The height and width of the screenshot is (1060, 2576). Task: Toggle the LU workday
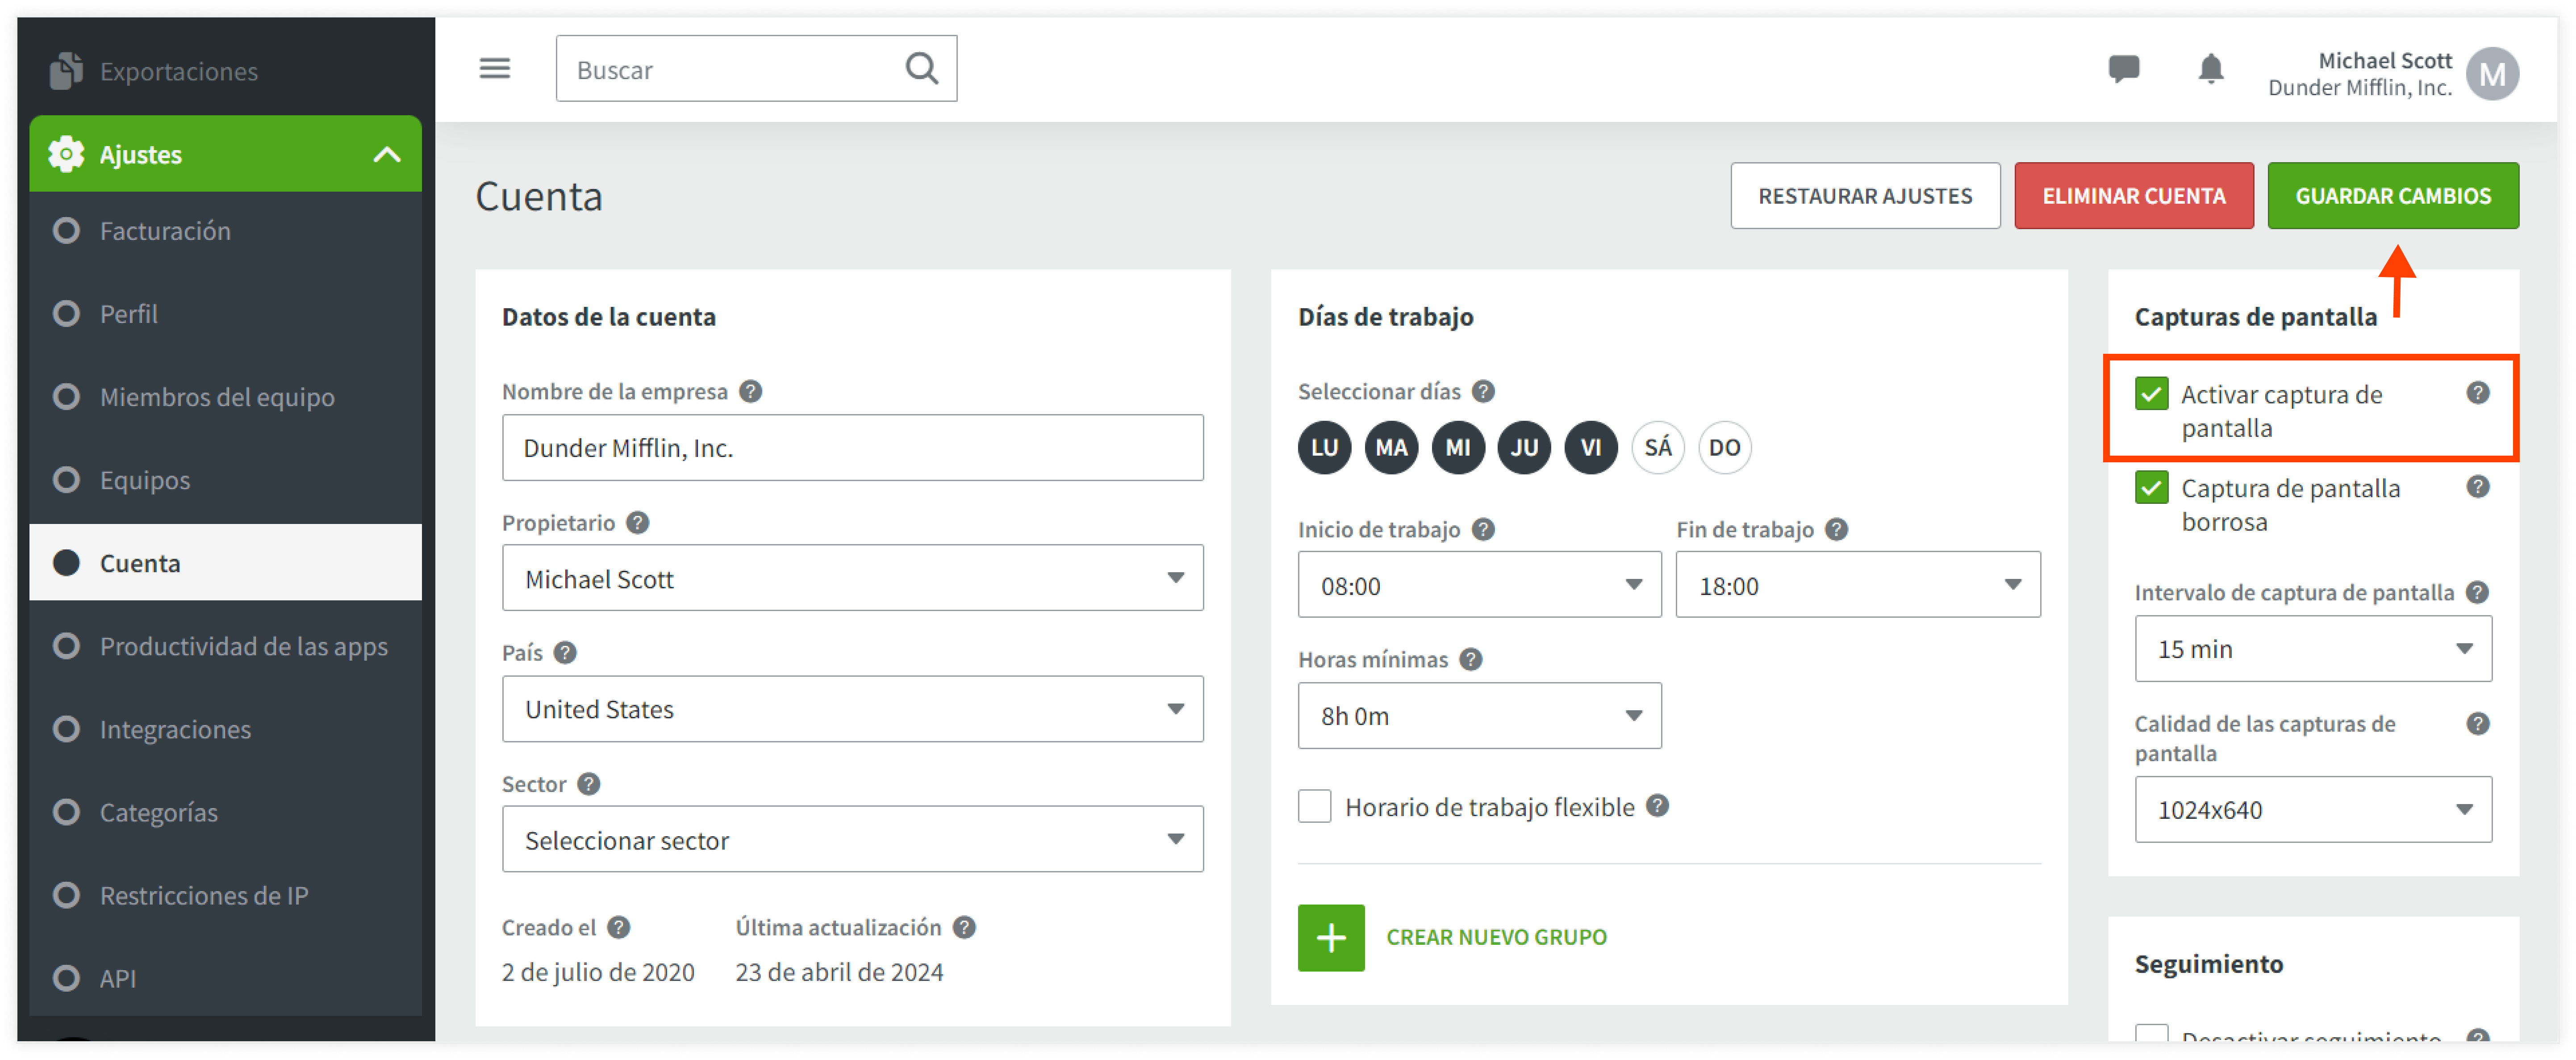pyautogui.click(x=1324, y=447)
